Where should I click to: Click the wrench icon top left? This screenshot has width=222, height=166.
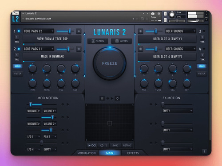coord(16,13)
